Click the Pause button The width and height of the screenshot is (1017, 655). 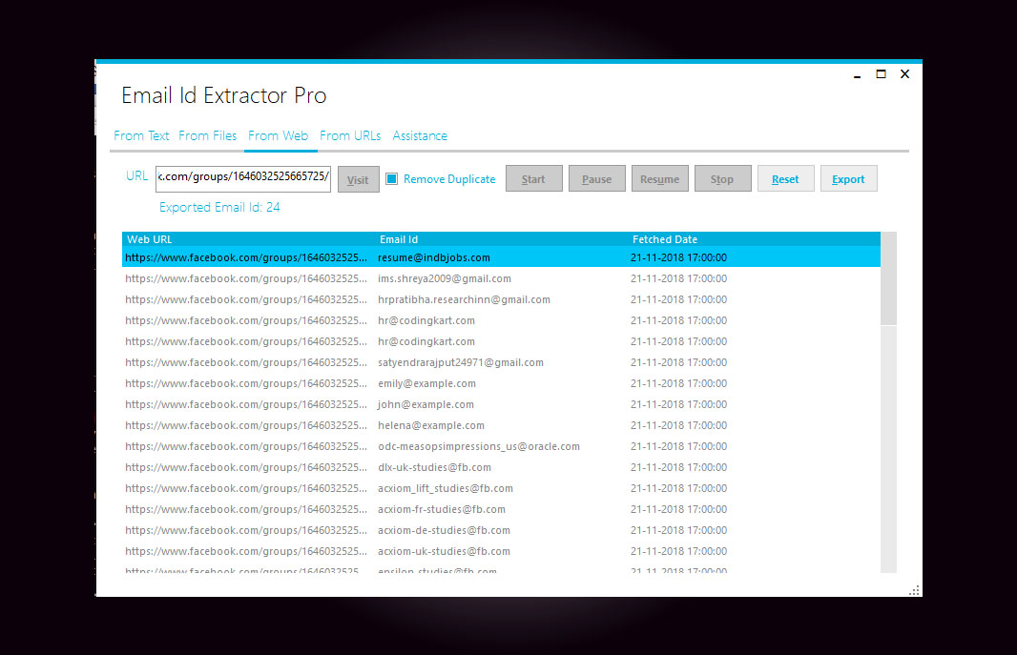pos(596,178)
